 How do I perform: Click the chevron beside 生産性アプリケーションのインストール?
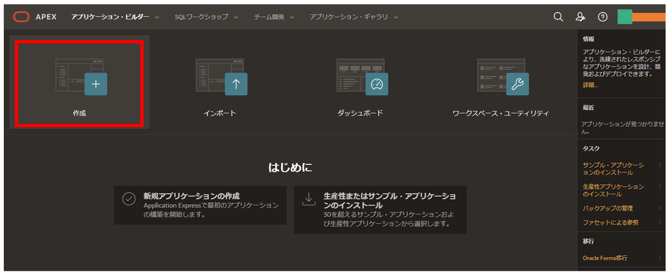coord(660,187)
